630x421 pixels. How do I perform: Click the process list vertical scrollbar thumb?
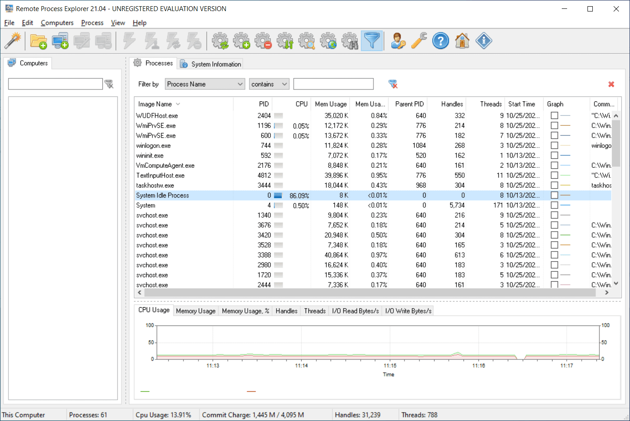pyautogui.click(x=616, y=143)
